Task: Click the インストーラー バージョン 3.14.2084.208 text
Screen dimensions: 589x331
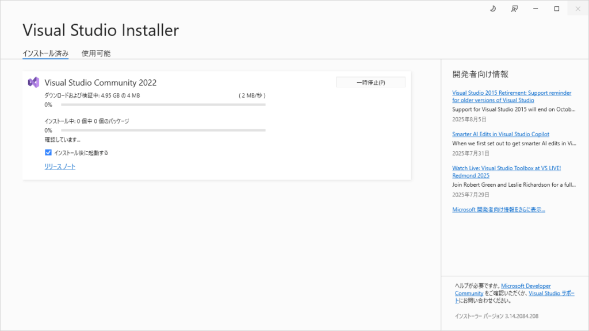Action: [496, 316]
